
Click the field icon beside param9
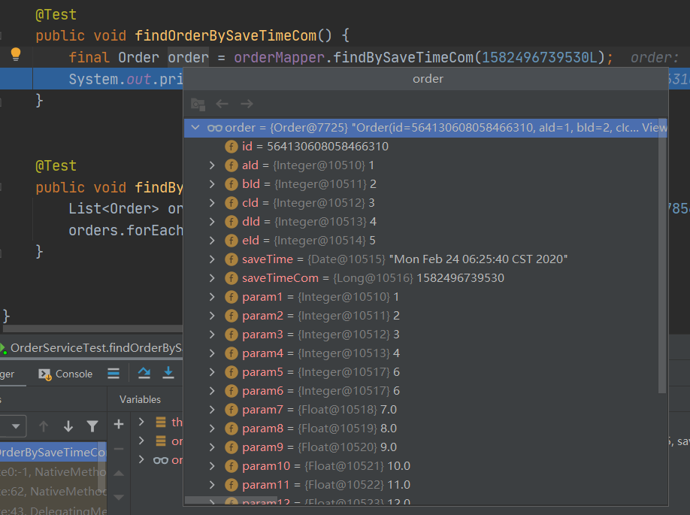232,447
